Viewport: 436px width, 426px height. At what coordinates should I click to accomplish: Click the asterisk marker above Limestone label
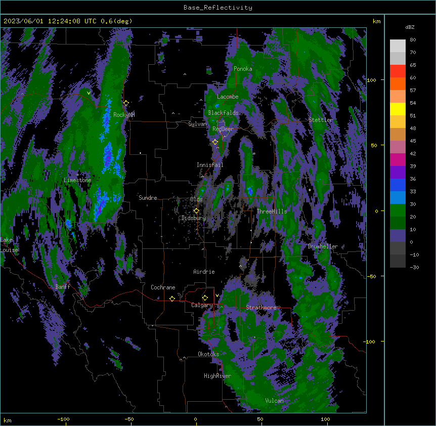pyautogui.click(x=77, y=175)
